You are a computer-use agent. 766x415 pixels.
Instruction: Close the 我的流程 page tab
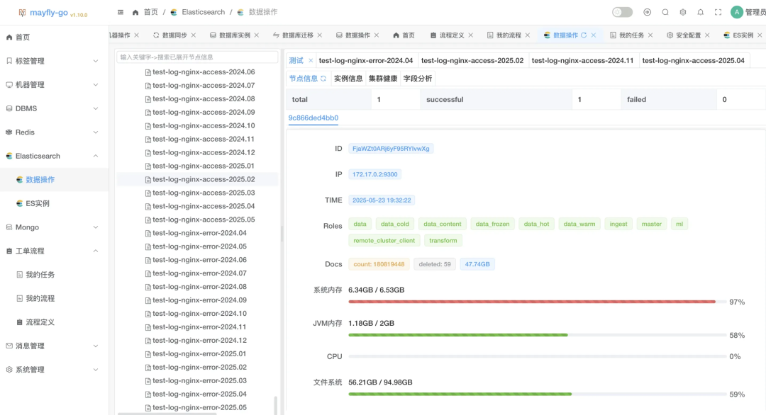coord(527,35)
